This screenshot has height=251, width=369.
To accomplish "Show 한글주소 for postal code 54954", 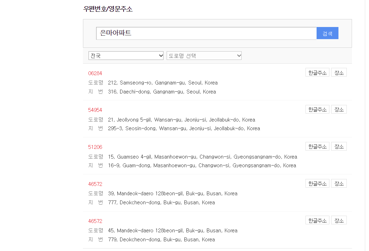I will [x=317, y=109].
